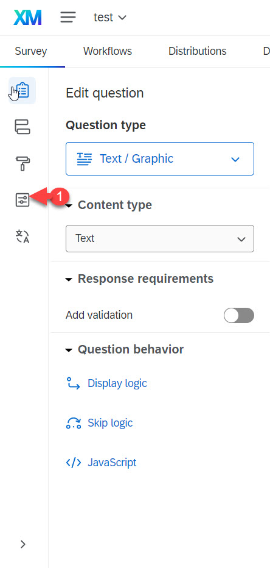
Task: Open the hamburger navigation menu
Action: (68, 18)
